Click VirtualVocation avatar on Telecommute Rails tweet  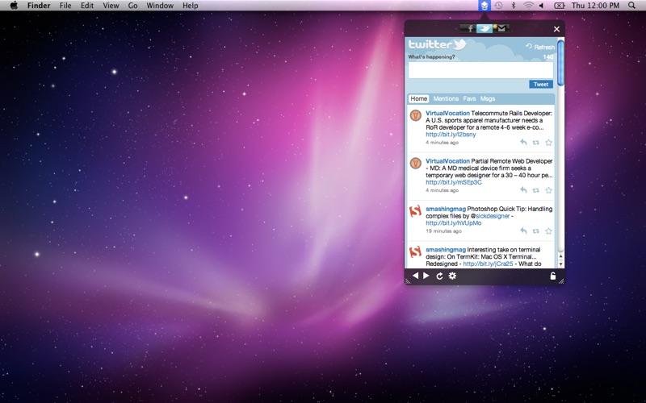(x=415, y=115)
